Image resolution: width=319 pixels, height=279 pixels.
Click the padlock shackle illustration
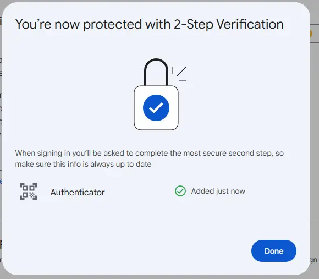pyautogui.click(x=156, y=72)
